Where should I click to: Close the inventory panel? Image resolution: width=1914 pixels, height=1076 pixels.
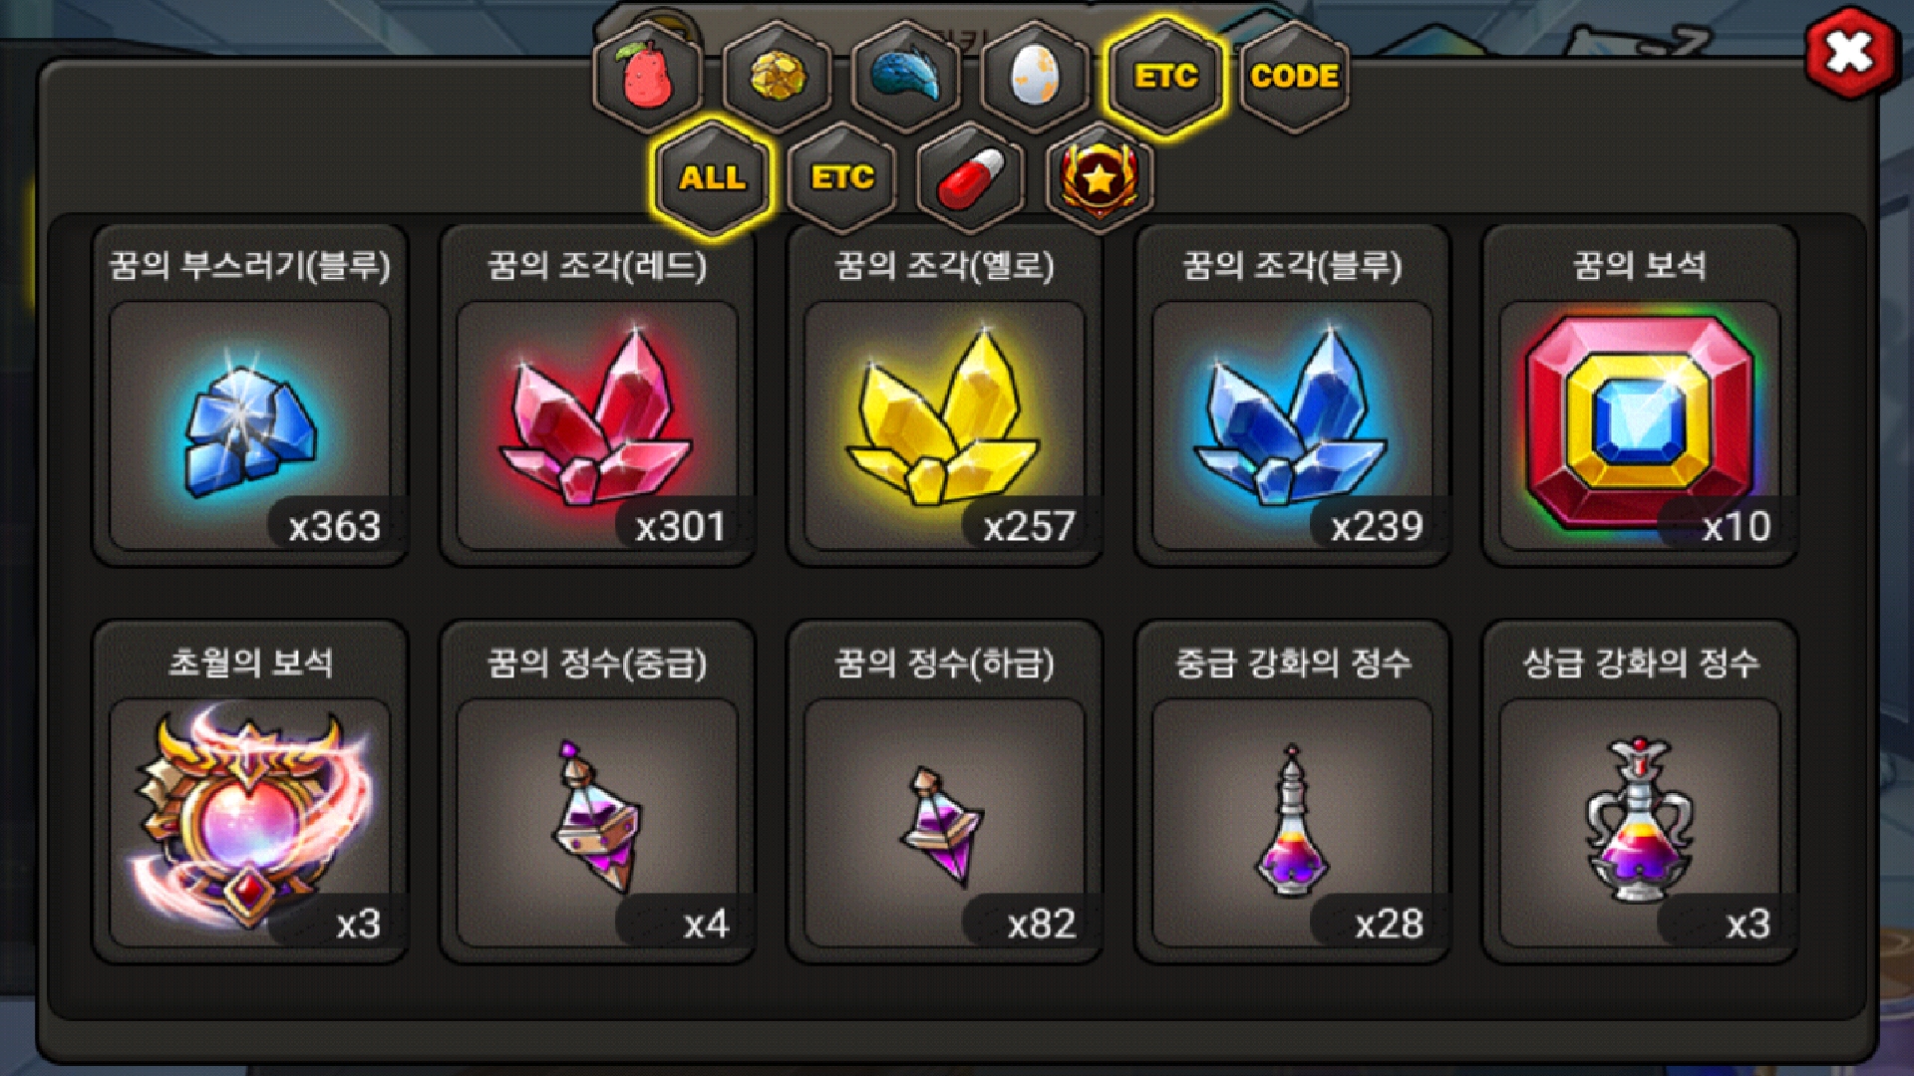(1850, 52)
